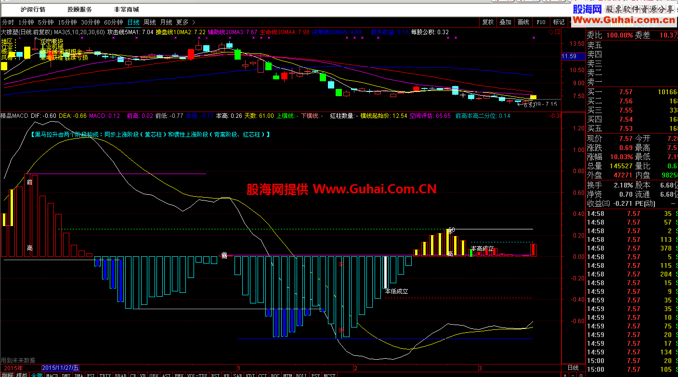Click the 买二 price 7.56 row

point(632,101)
